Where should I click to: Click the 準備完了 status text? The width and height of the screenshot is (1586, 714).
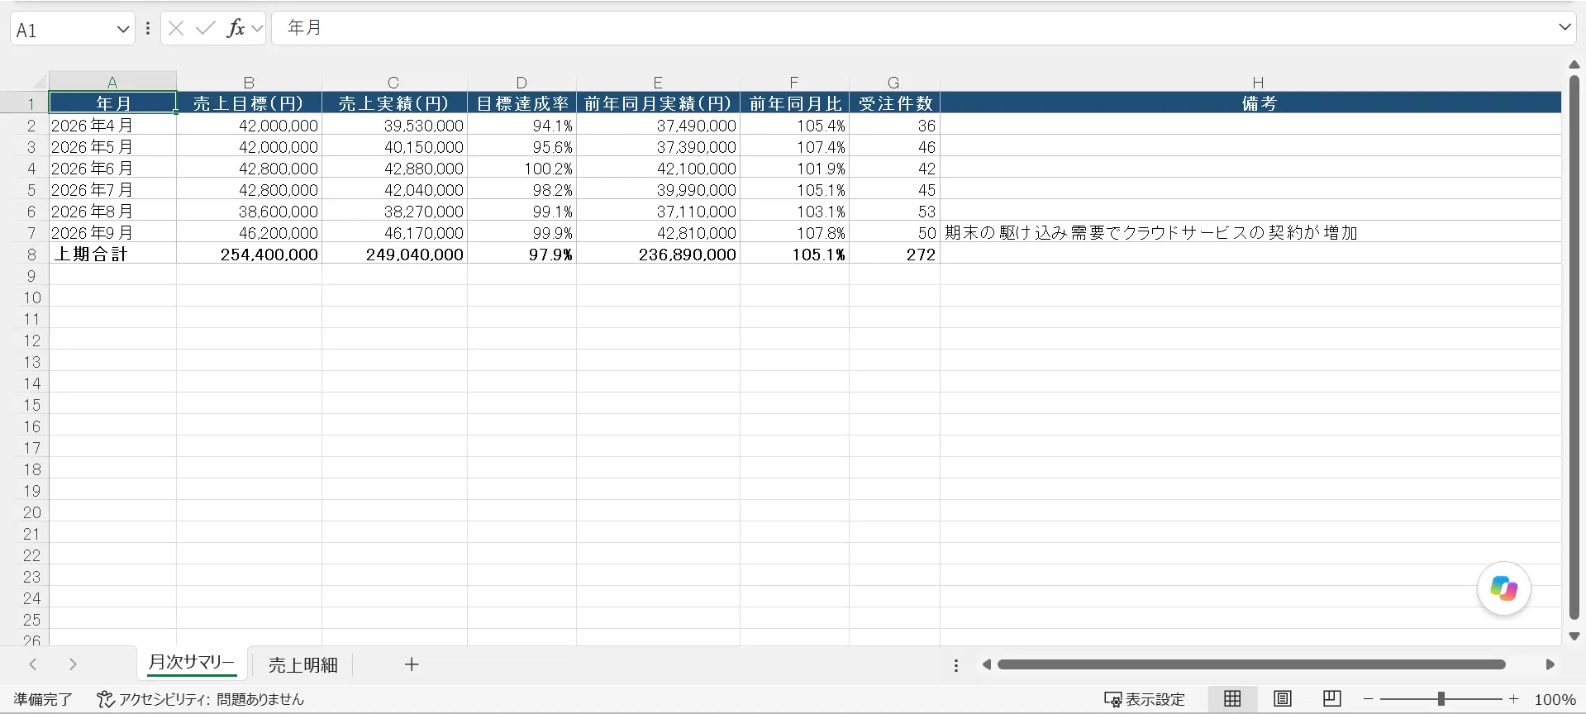[43, 699]
